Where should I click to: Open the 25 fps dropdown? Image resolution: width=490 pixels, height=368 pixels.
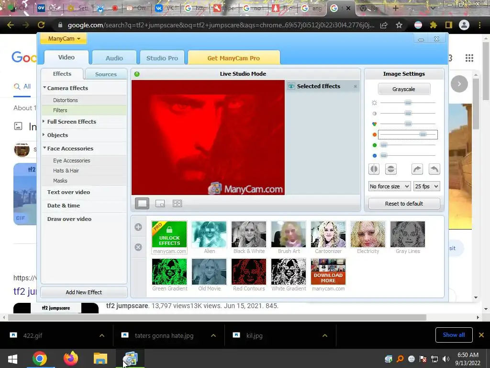426,186
